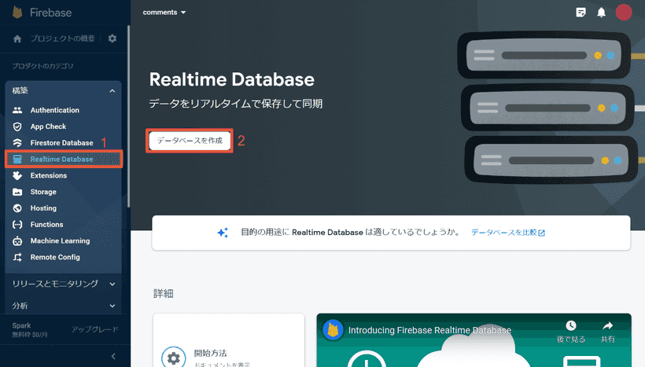Click the Introducing Firebase Realtime Database title

(429, 330)
